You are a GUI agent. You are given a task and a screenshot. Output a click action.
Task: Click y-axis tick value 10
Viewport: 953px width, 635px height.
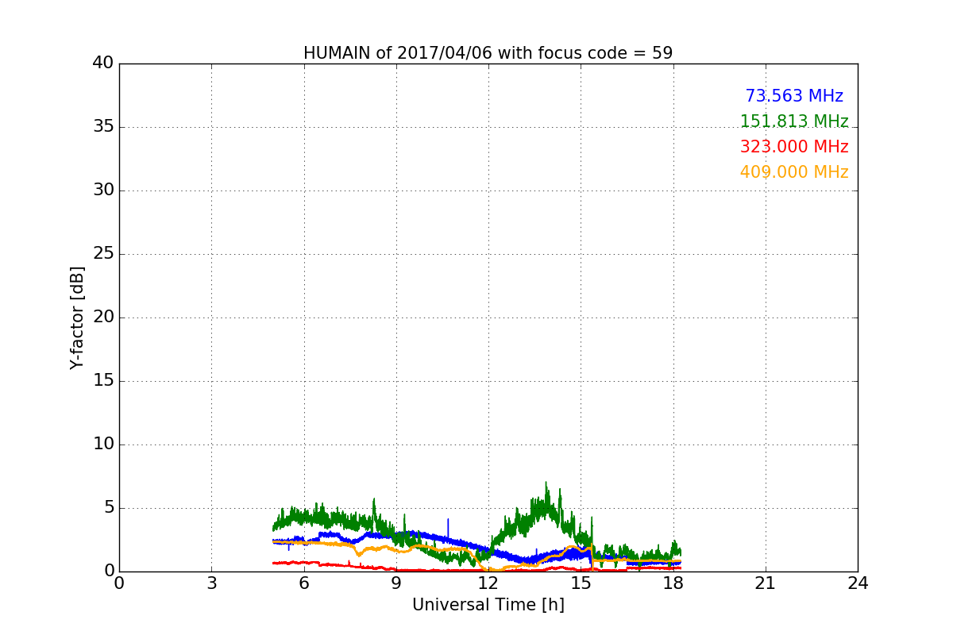(x=103, y=444)
